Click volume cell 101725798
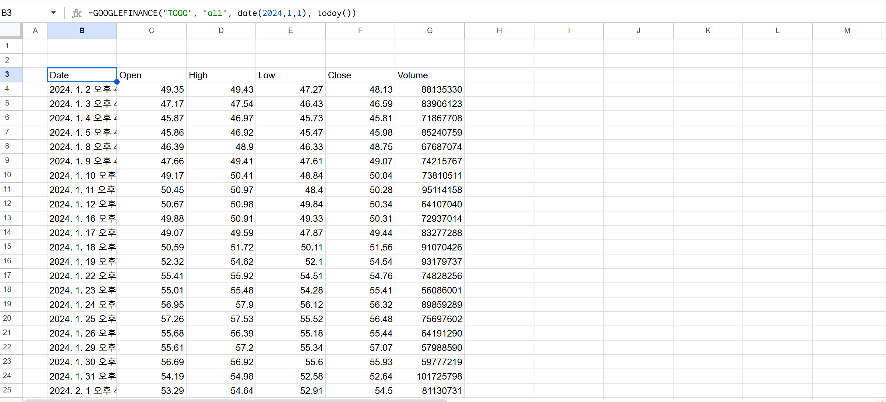 point(430,376)
